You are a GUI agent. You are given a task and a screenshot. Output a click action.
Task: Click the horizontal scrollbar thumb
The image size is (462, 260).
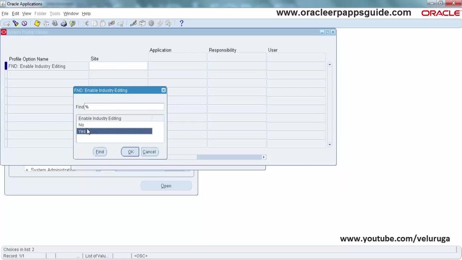pos(229,157)
